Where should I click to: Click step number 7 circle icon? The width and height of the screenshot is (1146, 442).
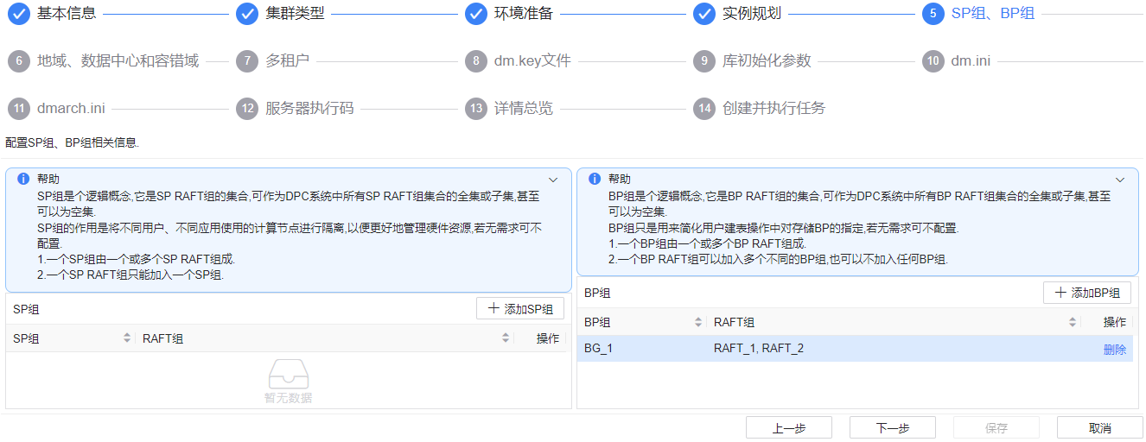(247, 61)
